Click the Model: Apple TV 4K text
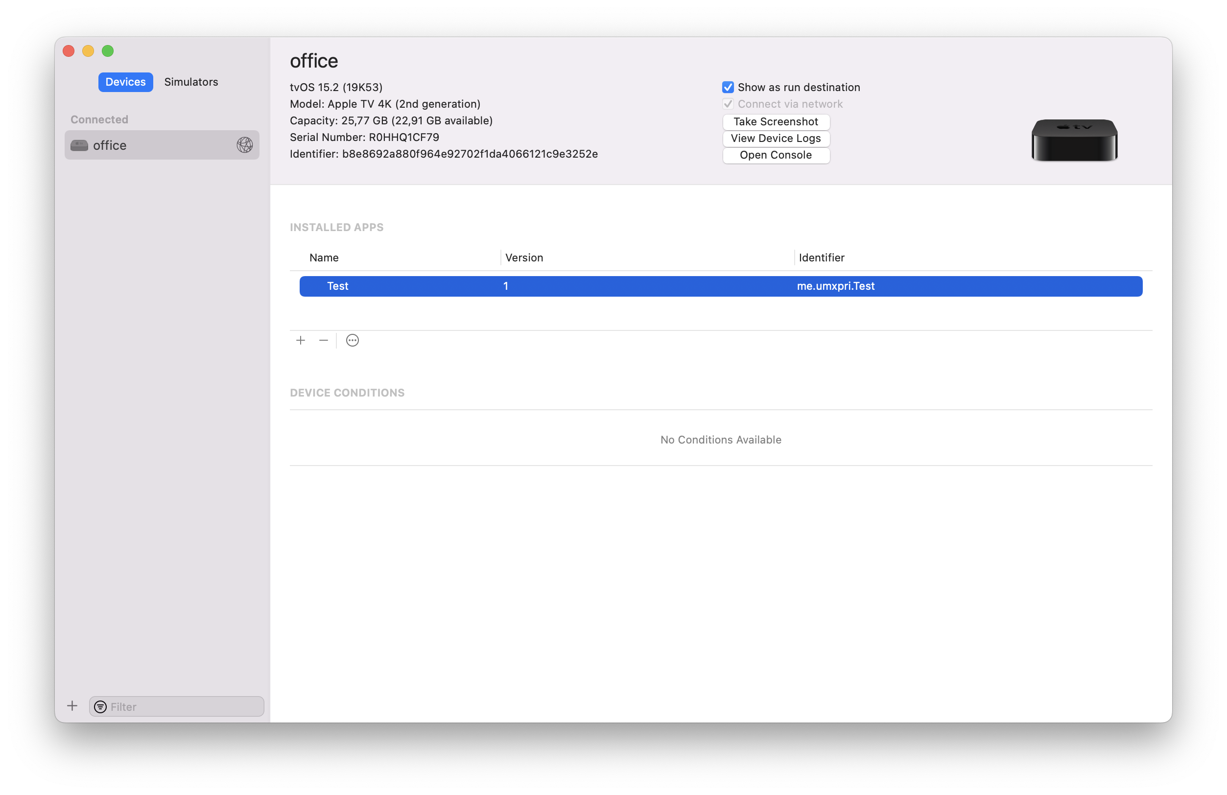The height and width of the screenshot is (795, 1227). click(385, 104)
